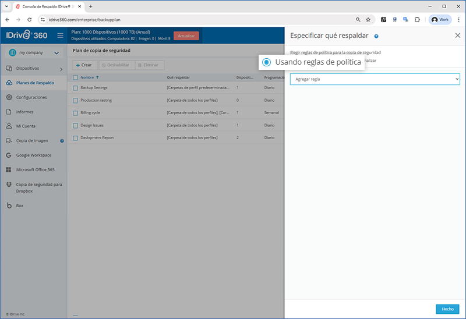Bookmark this page with the star icon

point(368,19)
